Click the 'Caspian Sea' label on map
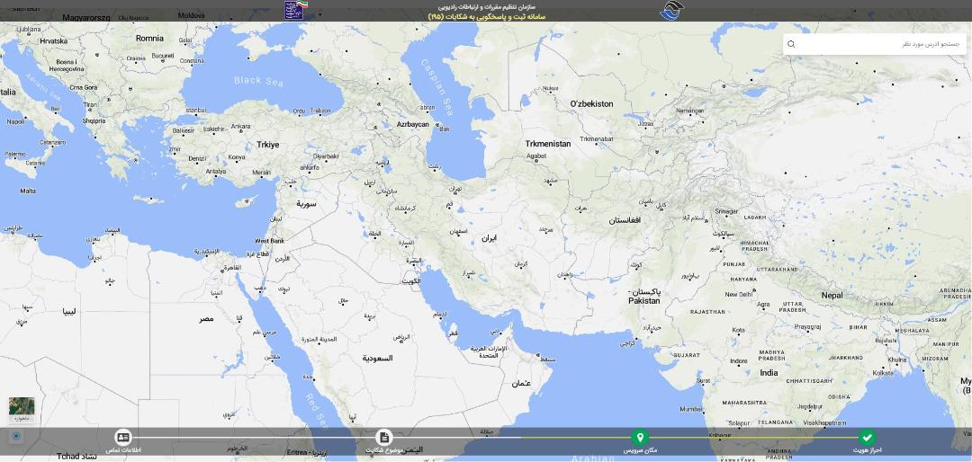972x462 pixels. tap(436, 85)
